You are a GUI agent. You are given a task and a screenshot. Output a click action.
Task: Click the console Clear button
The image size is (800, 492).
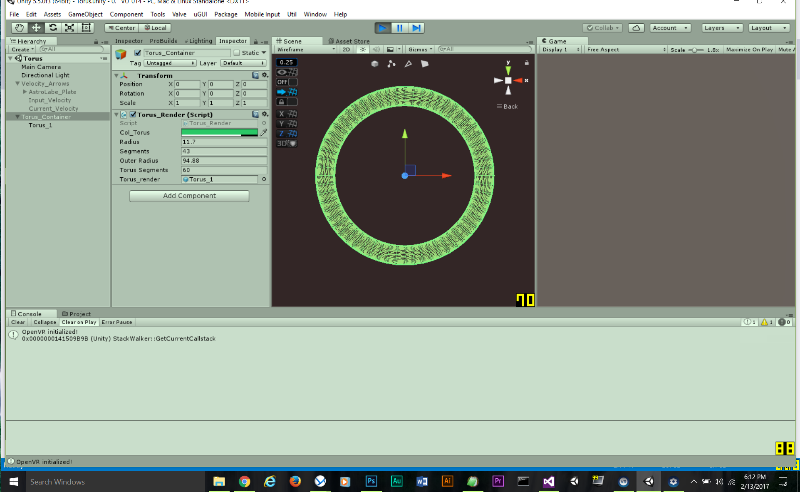tap(18, 322)
